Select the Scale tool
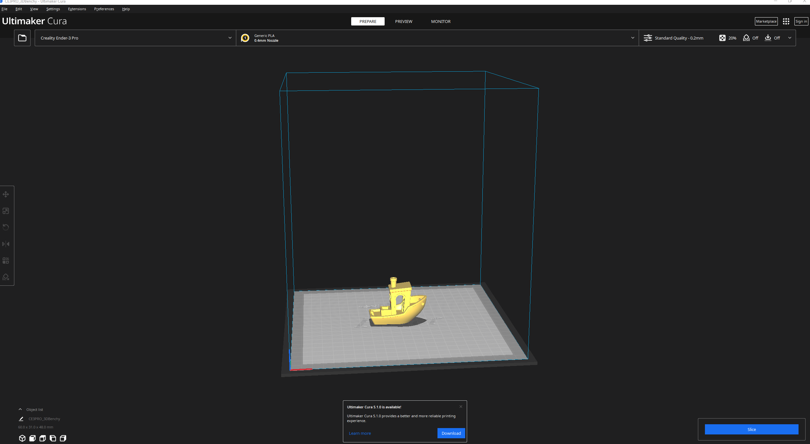The height and width of the screenshot is (444, 810). coord(6,211)
